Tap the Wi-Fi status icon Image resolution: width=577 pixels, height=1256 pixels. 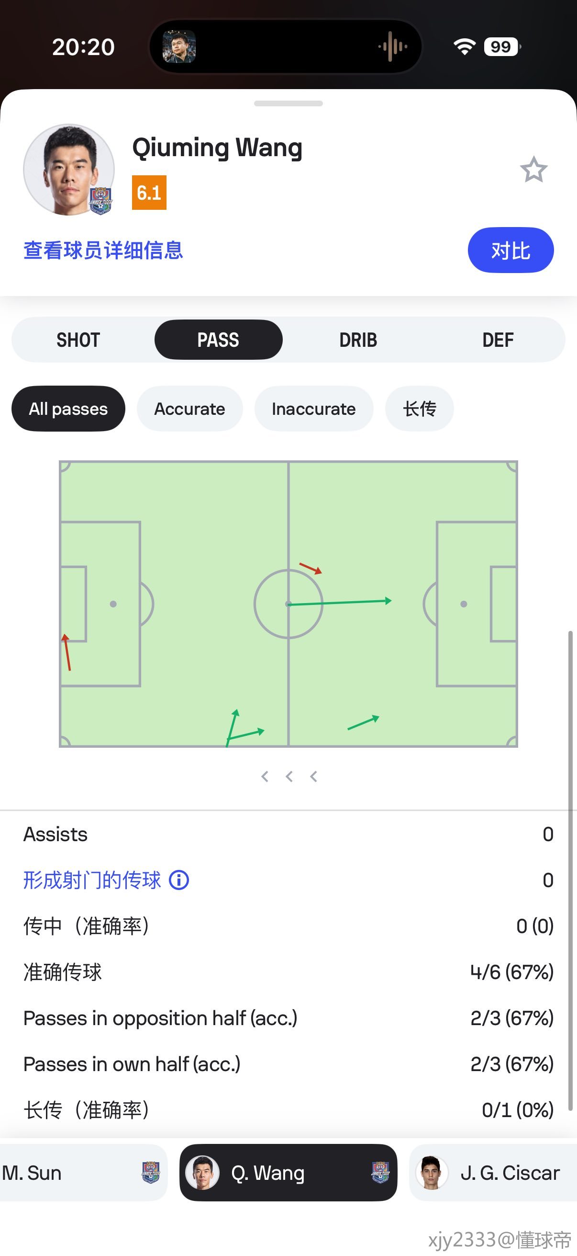click(464, 47)
